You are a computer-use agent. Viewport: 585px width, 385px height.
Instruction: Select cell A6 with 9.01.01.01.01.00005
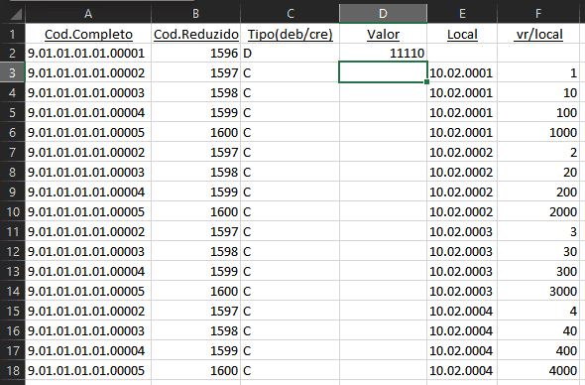(x=88, y=132)
